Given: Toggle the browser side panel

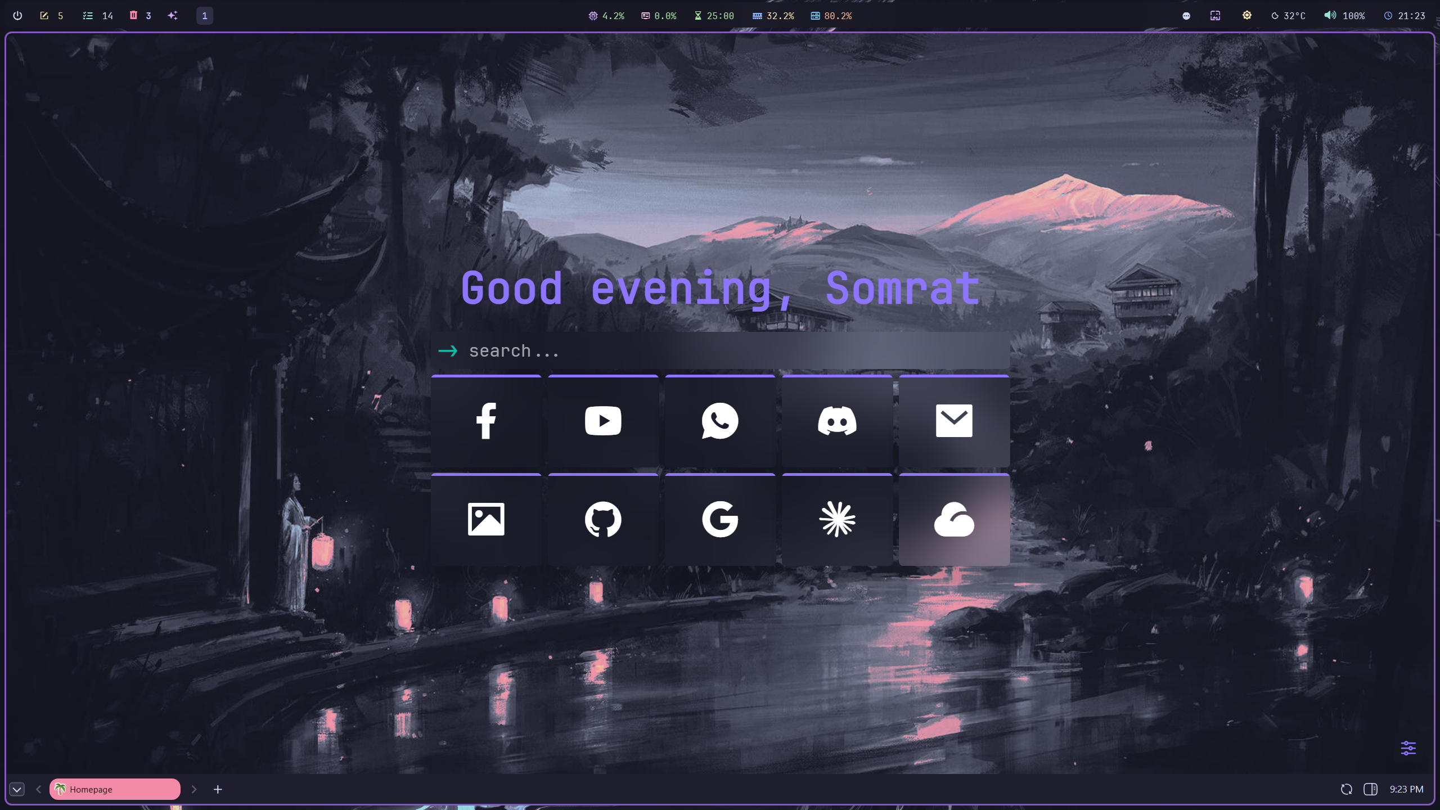Looking at the screenshot, I should (x=1370, y=789).
